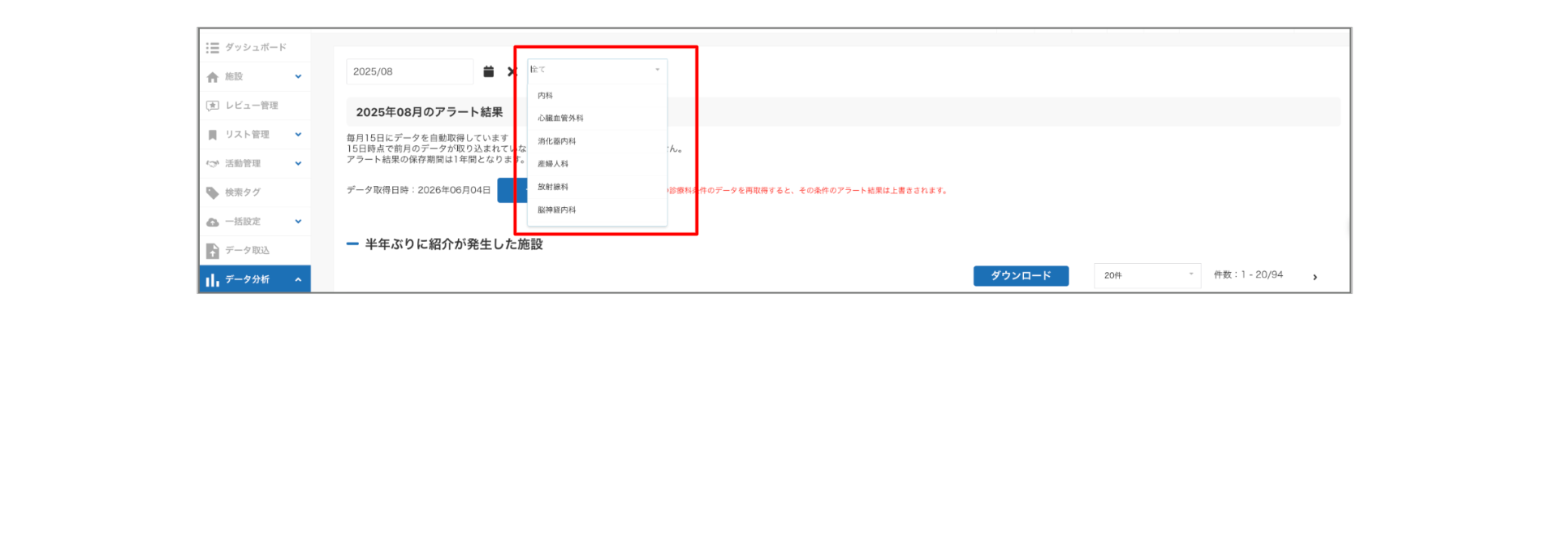Open the 20件 page size dropdown
1559x557 pixels.
click(1147, 275)
